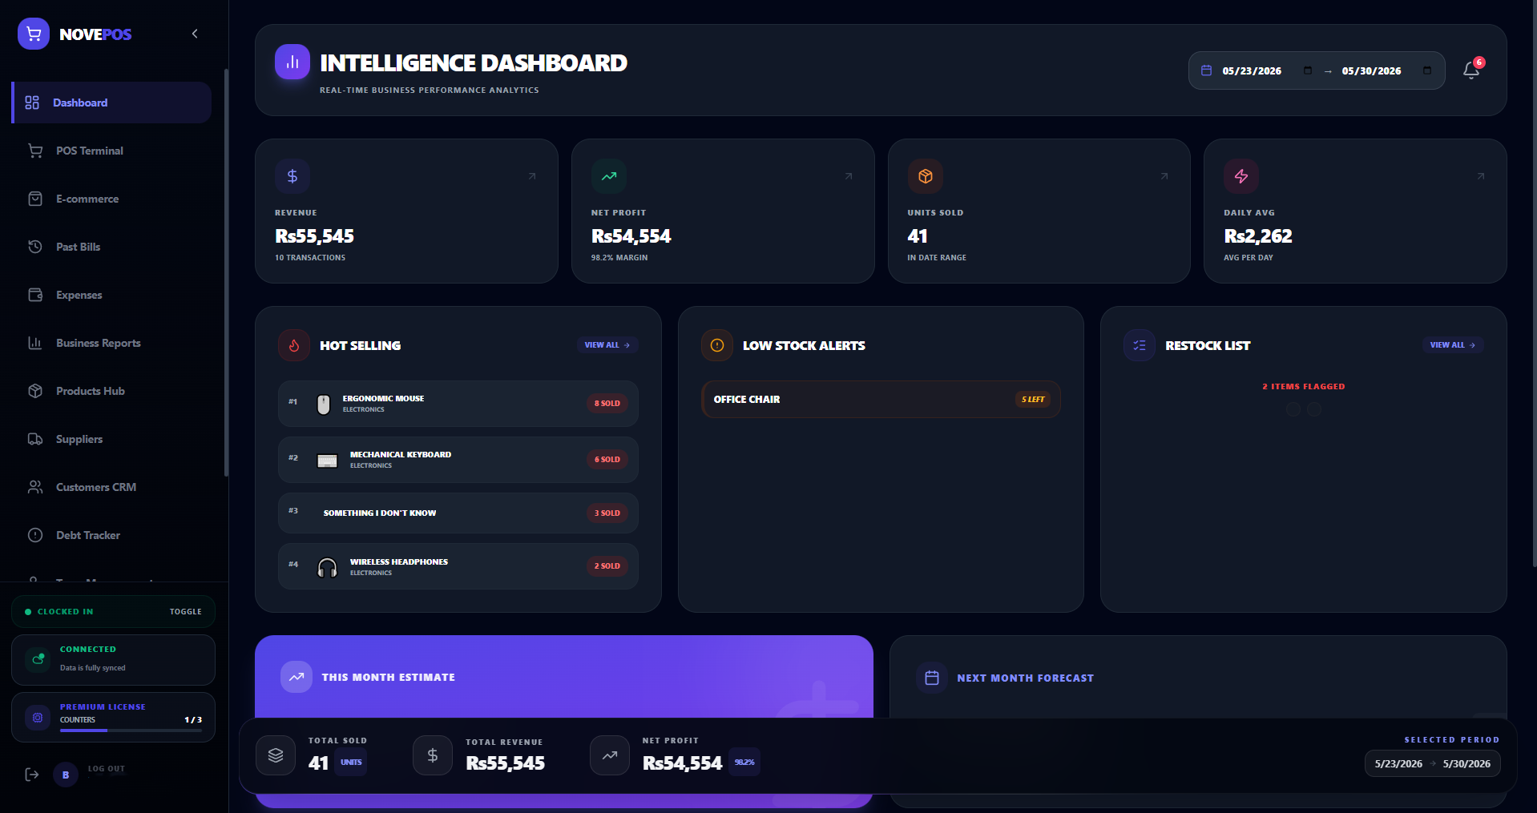1537x813 pixels.
Task: Click the Connected sync status icon
Action: tap(38, 659)
